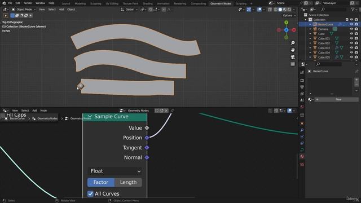Toggle proportional editing in viewport header
Image resolution: width=361 pixels, height=203 pixels.
click(164, 10)
